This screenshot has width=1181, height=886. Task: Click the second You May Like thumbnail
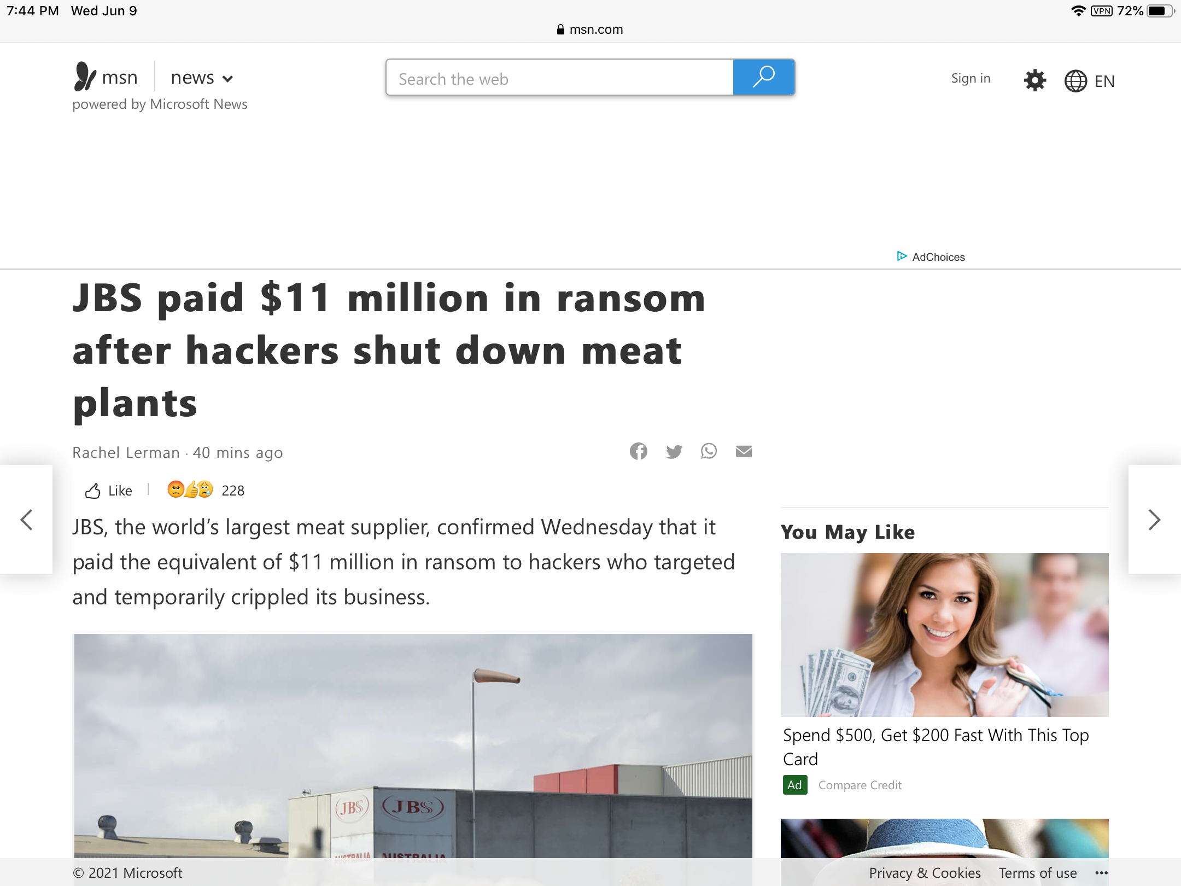(x=944, y=838)
